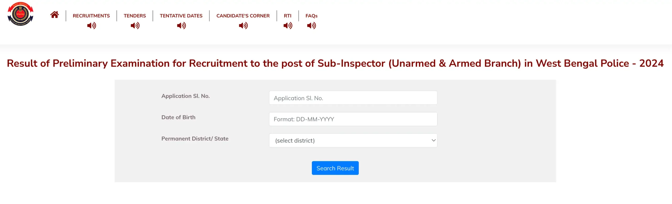672x204 pixels.
Task: Open the Candidate's Corner menu
Action: (x=243, y=16)
